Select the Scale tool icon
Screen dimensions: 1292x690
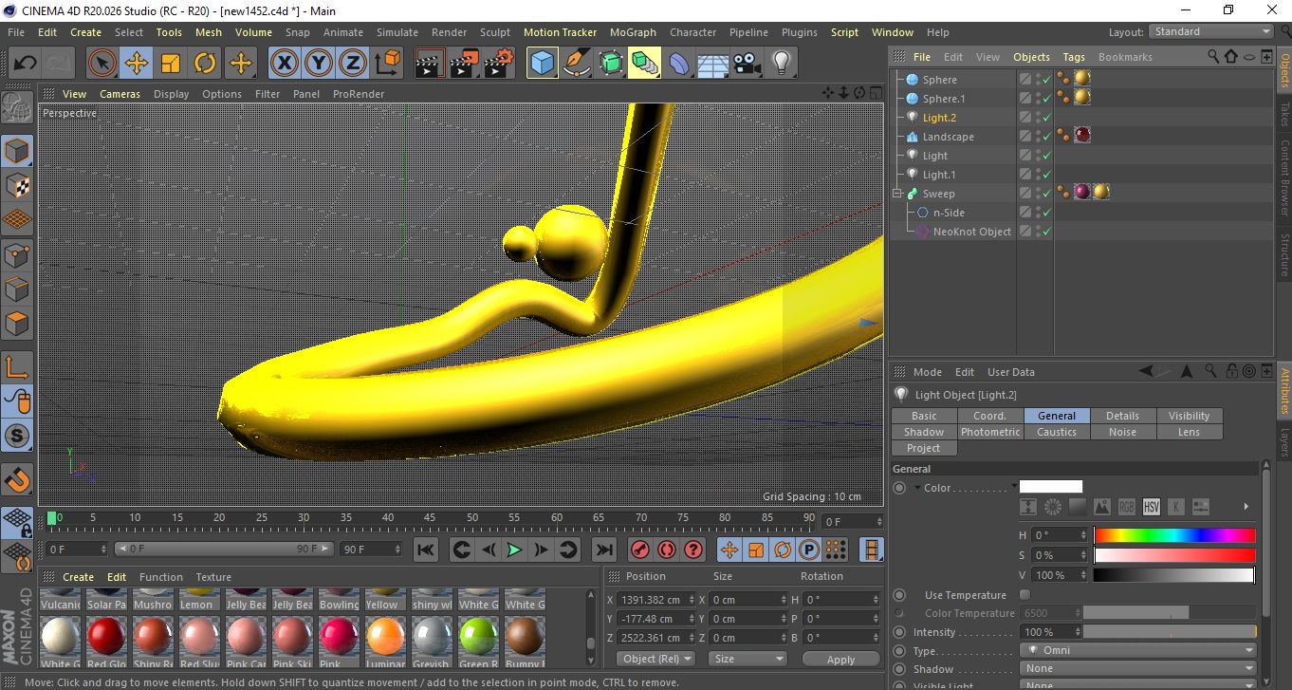click(x=171, y=64)
